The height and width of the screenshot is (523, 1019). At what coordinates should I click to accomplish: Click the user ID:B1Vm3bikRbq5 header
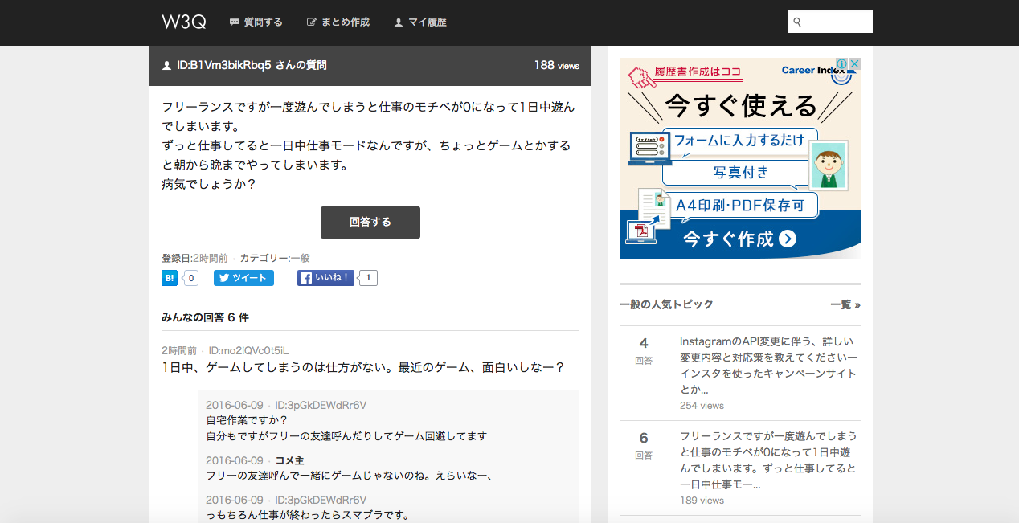tap(244, 66)
